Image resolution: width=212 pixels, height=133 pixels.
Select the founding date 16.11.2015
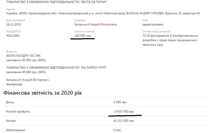point(14,25)
